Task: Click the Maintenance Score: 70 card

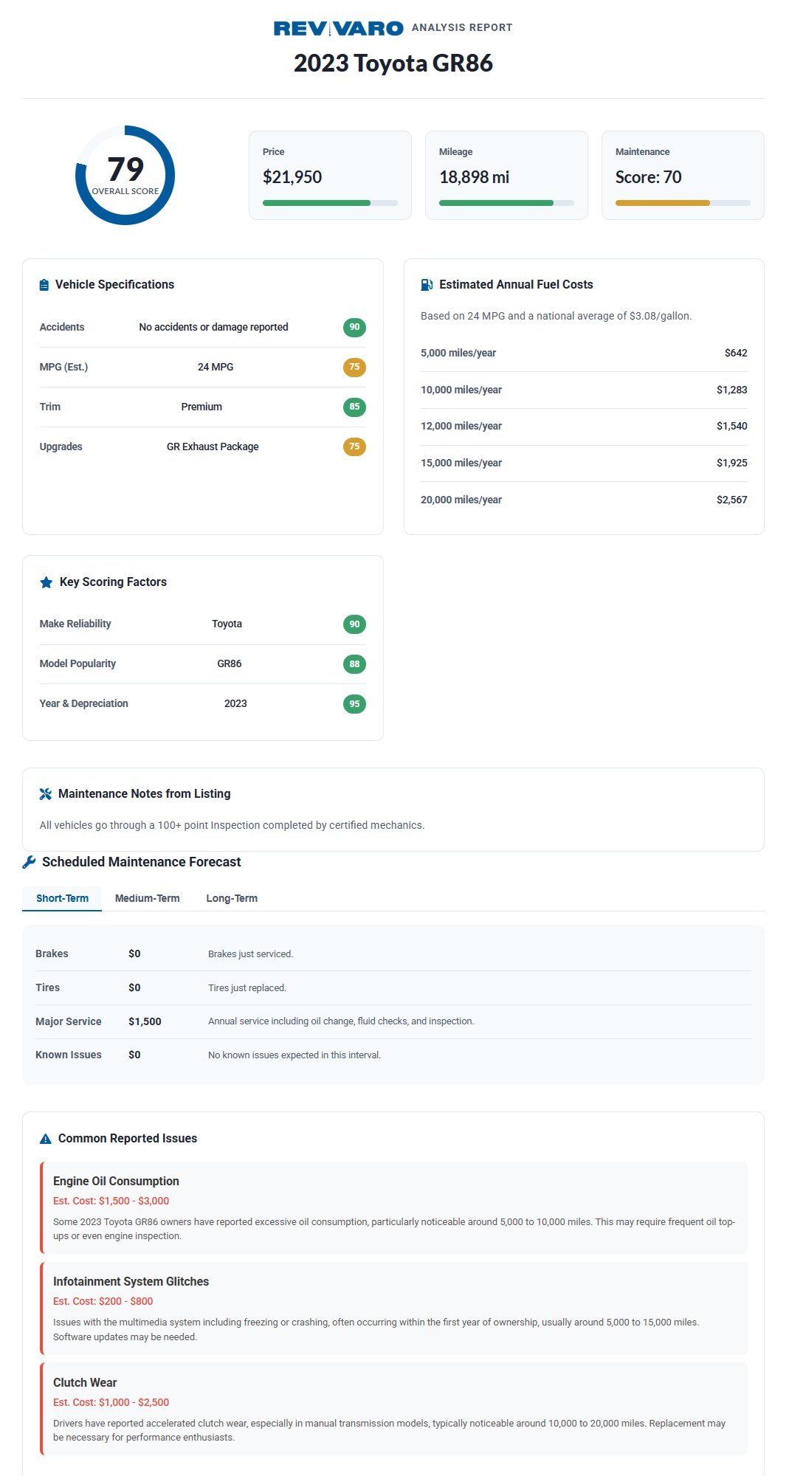Action: (683, 176)
